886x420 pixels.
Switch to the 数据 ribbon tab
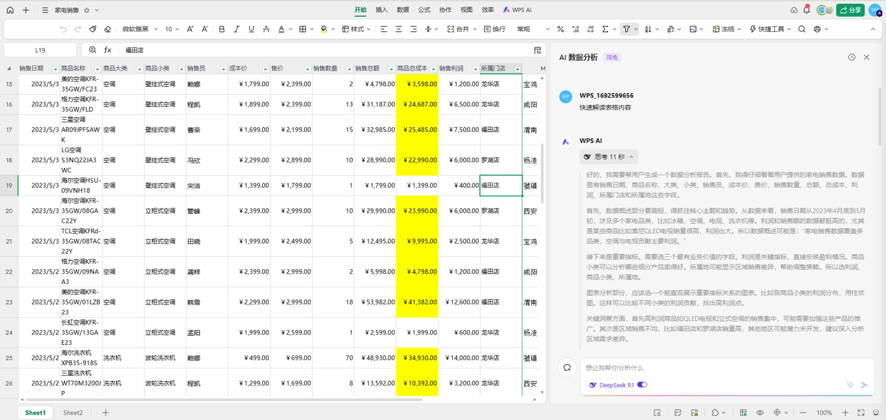(401, 9)
